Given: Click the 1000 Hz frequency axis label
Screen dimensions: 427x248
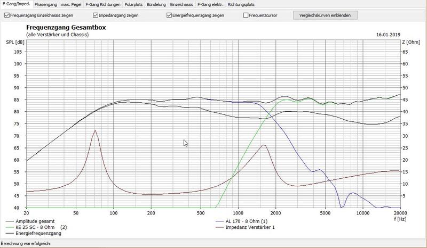Looking at the screenshot, I should coord(238,213).
